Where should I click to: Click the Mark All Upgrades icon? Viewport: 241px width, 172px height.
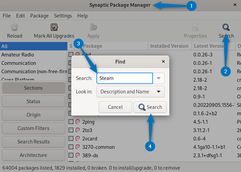pos(54,28)
